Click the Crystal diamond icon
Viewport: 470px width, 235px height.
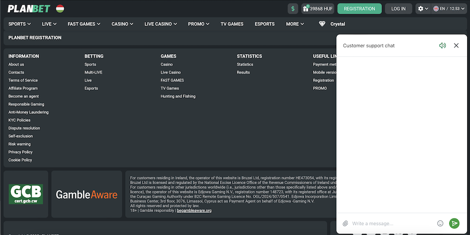(322, 24)
